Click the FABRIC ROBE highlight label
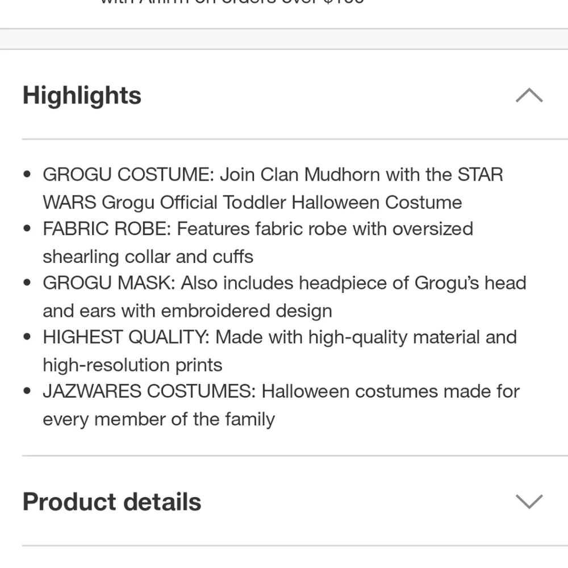568x568 pixels. 107,229
